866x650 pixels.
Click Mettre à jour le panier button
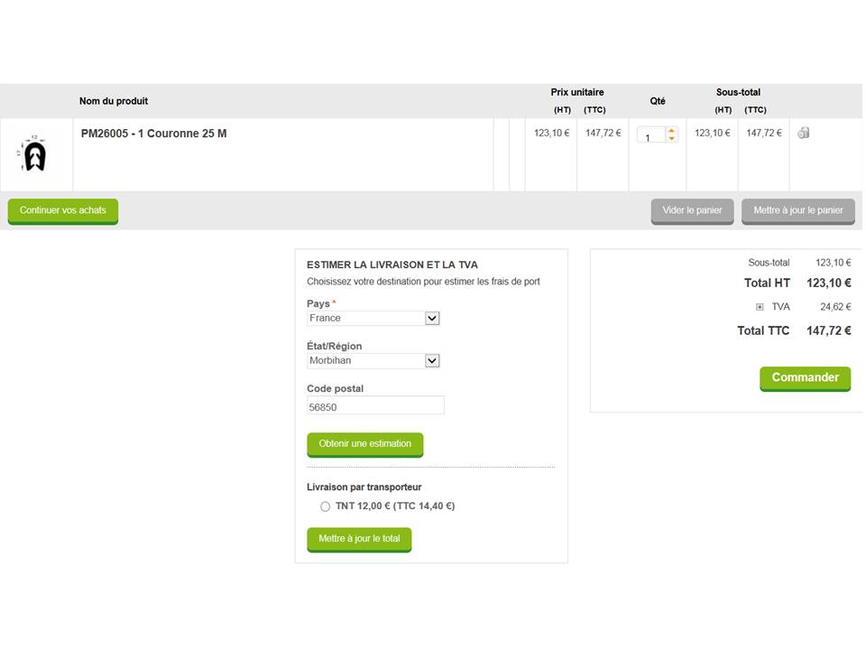(x=797, y=210)
